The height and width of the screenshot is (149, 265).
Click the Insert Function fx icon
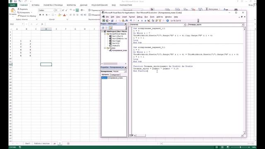(x=42, y=24)
